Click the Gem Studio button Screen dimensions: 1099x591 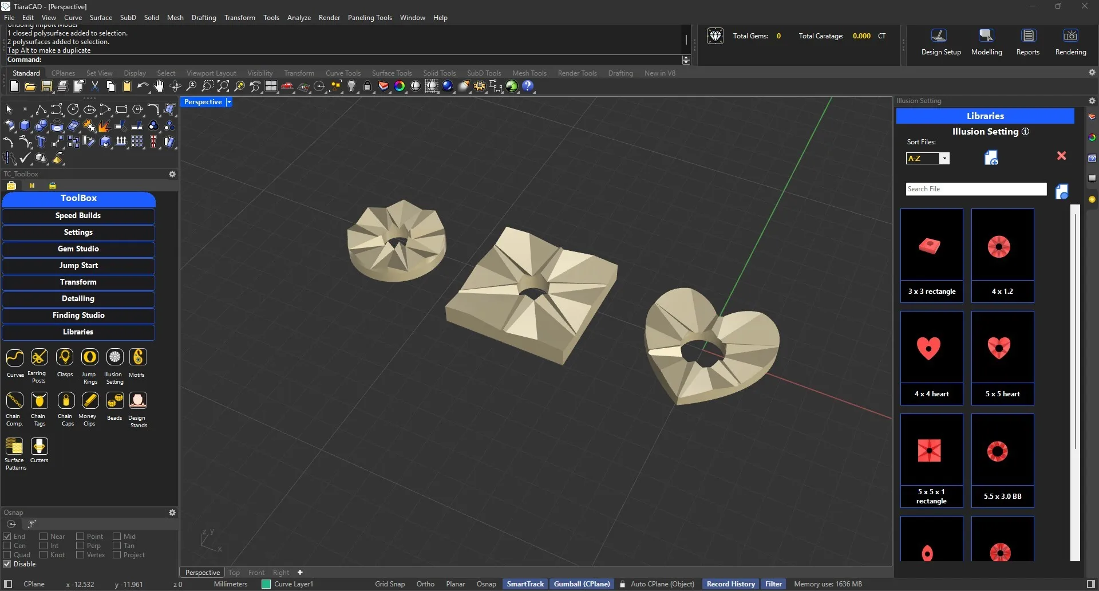pos(78,249)
